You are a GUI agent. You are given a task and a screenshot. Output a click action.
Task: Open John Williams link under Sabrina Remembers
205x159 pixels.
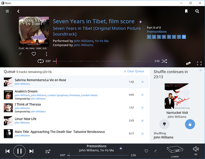22,84
